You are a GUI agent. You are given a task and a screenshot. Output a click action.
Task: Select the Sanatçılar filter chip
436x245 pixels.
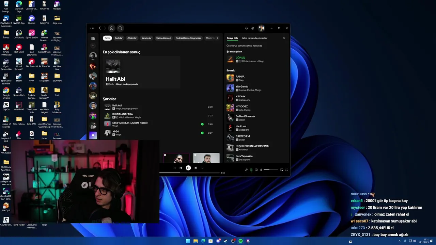point(146,38)
